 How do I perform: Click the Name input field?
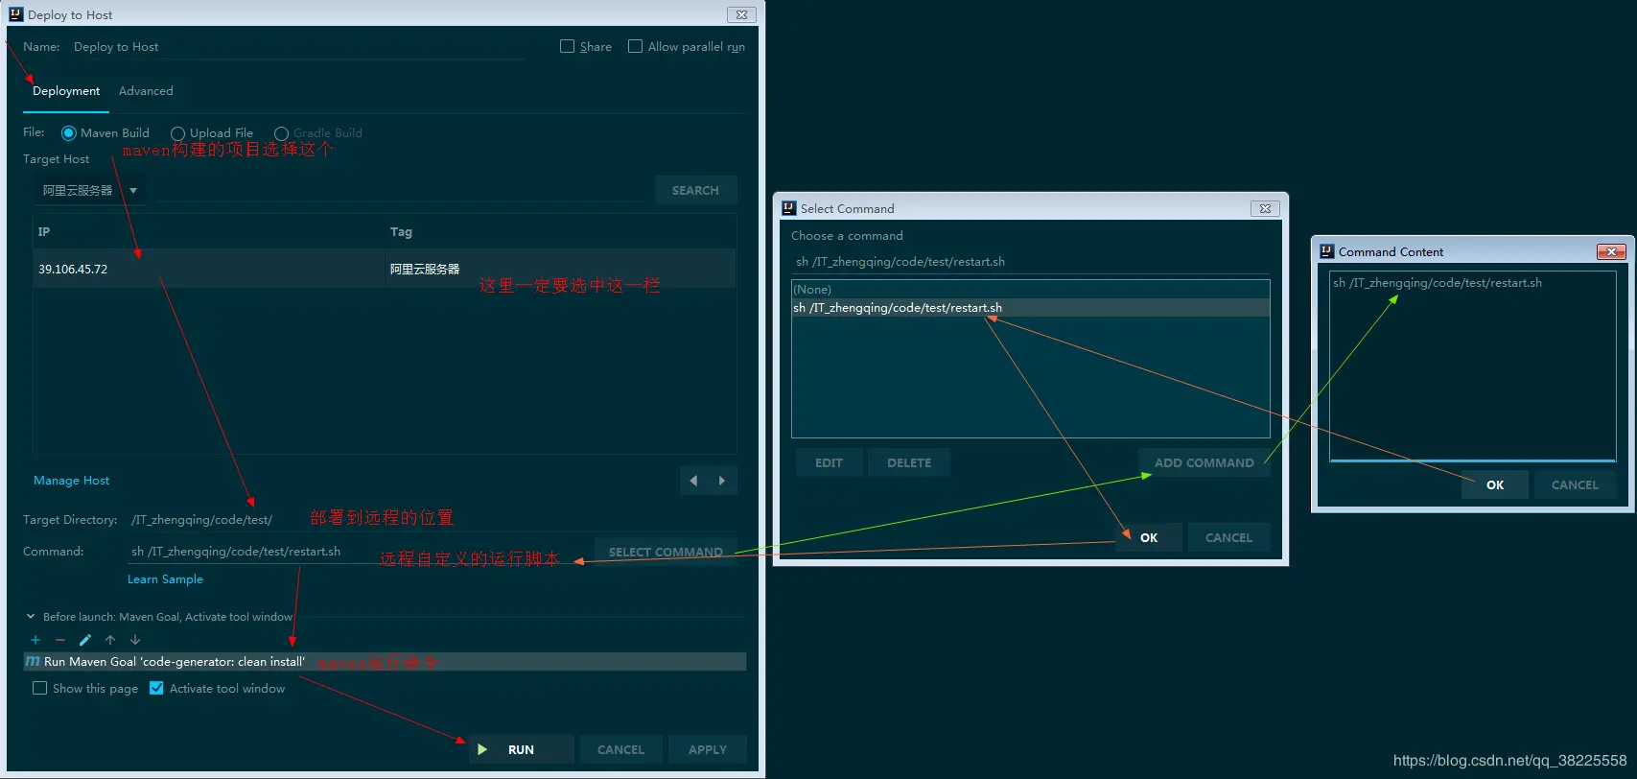(297, 47)
